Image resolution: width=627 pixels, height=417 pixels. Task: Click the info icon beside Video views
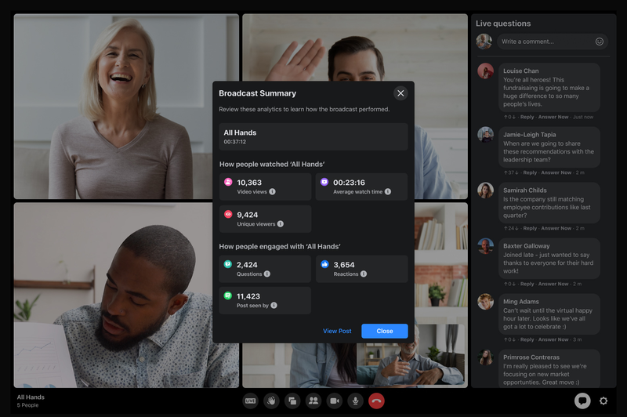273,191
